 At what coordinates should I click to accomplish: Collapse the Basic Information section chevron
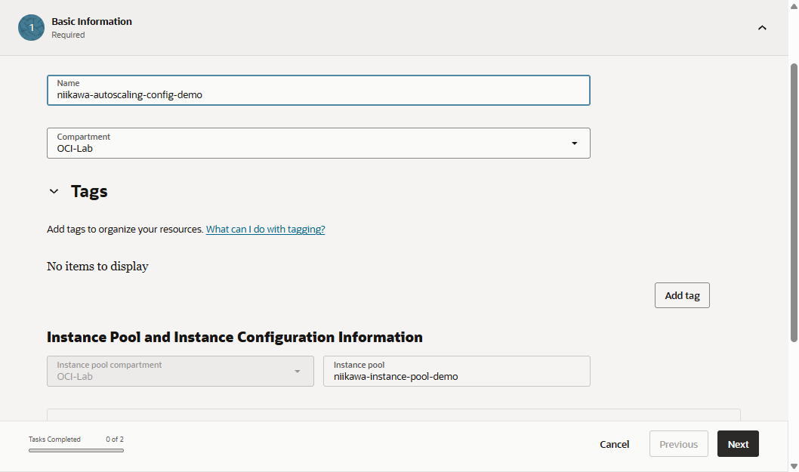(762, 28)
